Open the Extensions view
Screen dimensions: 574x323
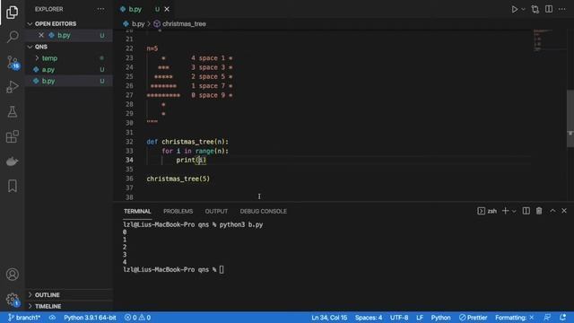12,136
